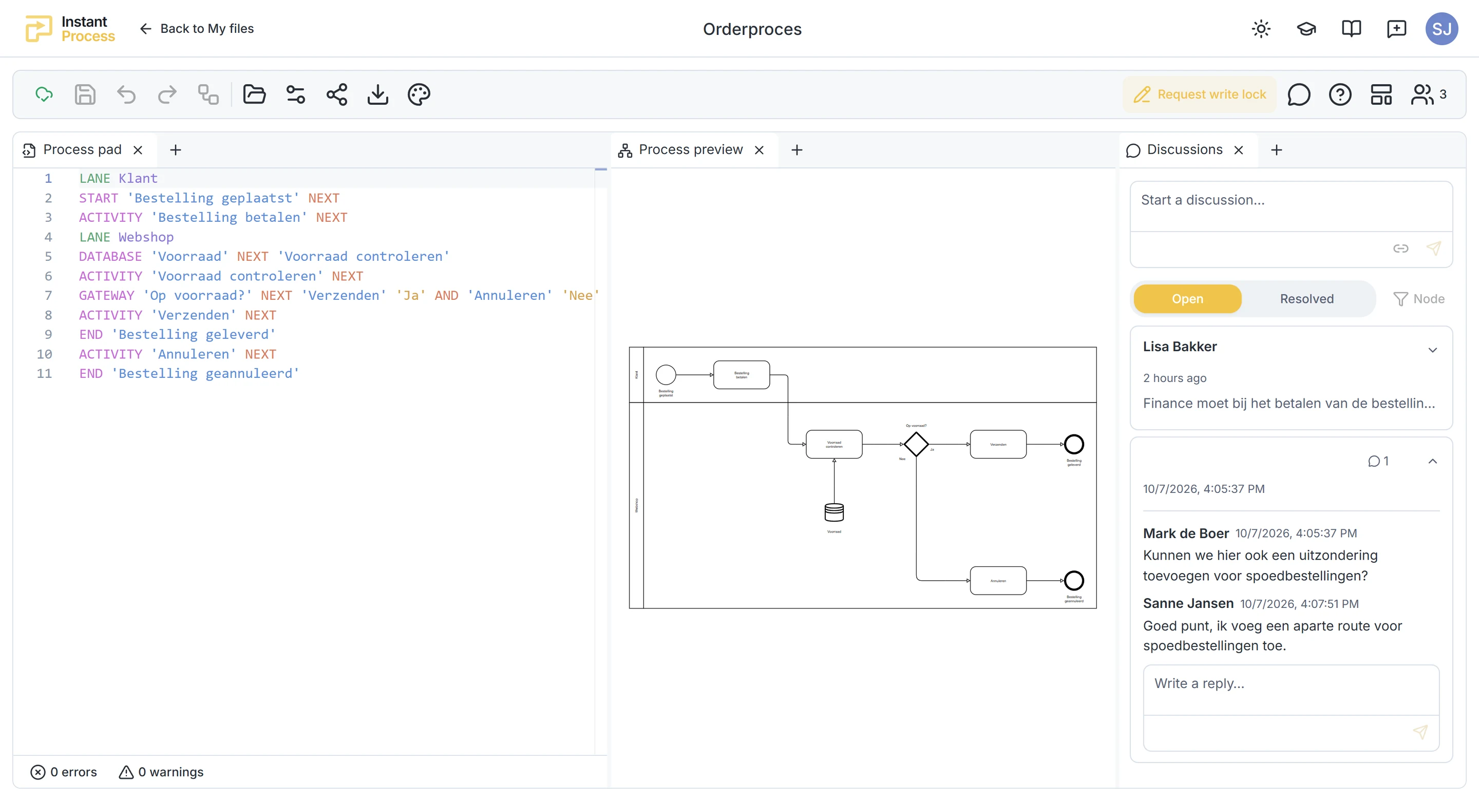The image size is (1479, 801).
Task: Share the process via share icon
Action: [x=337, y=94]
